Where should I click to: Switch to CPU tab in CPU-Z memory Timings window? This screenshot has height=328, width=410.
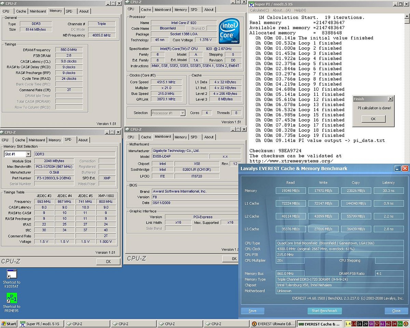pos(6,11)
